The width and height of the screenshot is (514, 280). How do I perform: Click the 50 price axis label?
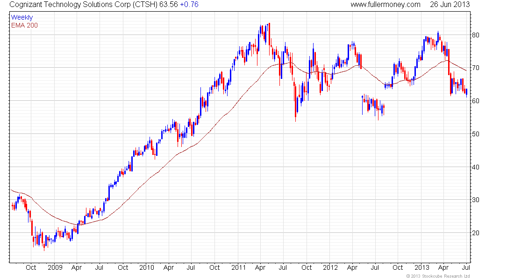point(475,134)
